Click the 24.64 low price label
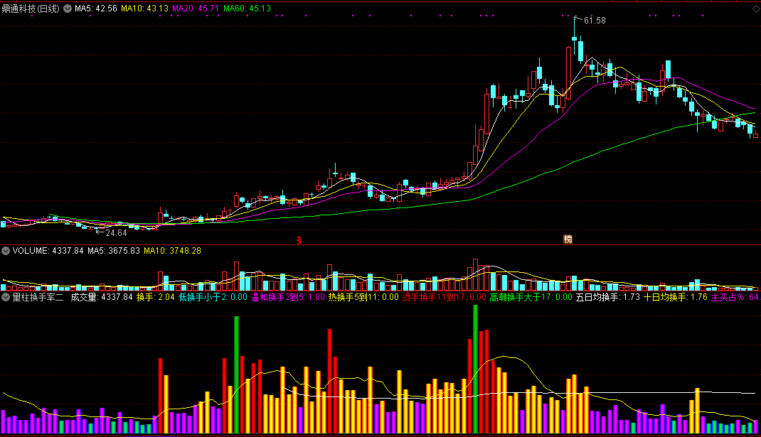This screenshot has height=437, width=761. pos(116,233)
